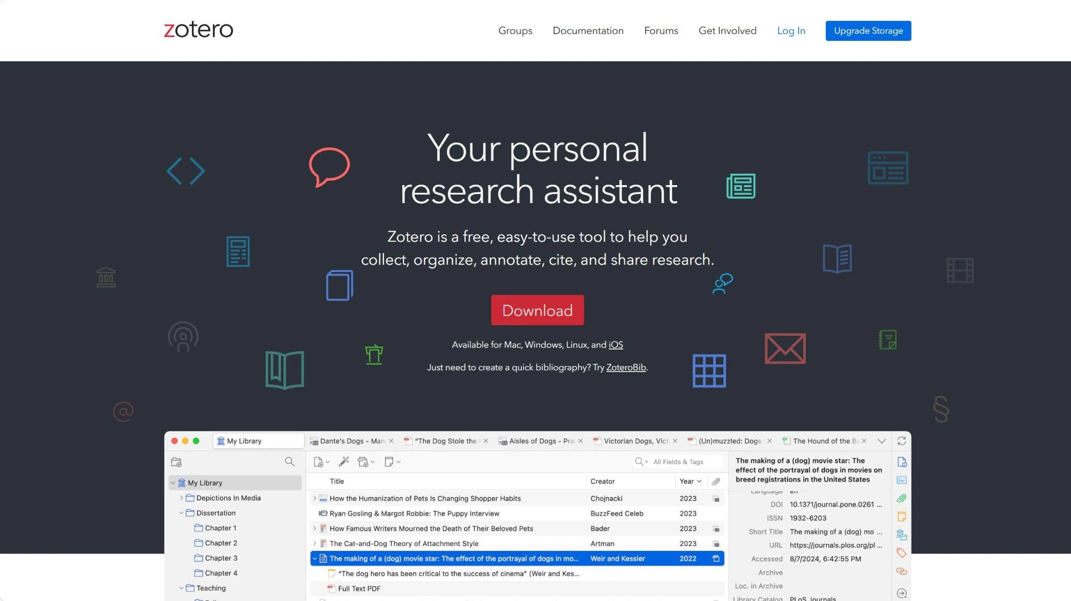
Task: Open the Groups nav link
Action: pos(515,31)
